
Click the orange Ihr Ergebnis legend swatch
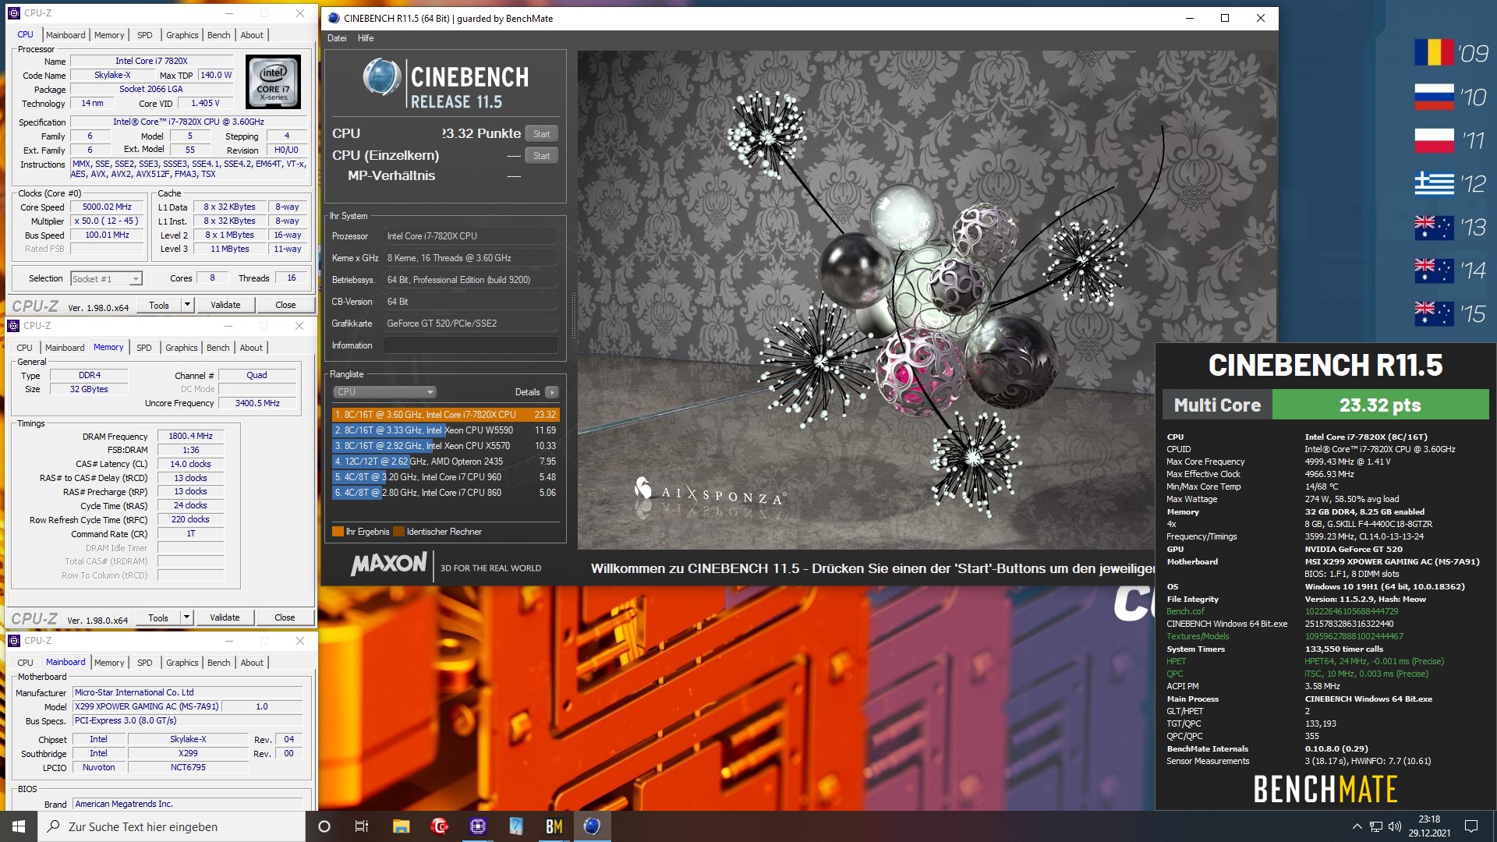[x=338, y=532]
